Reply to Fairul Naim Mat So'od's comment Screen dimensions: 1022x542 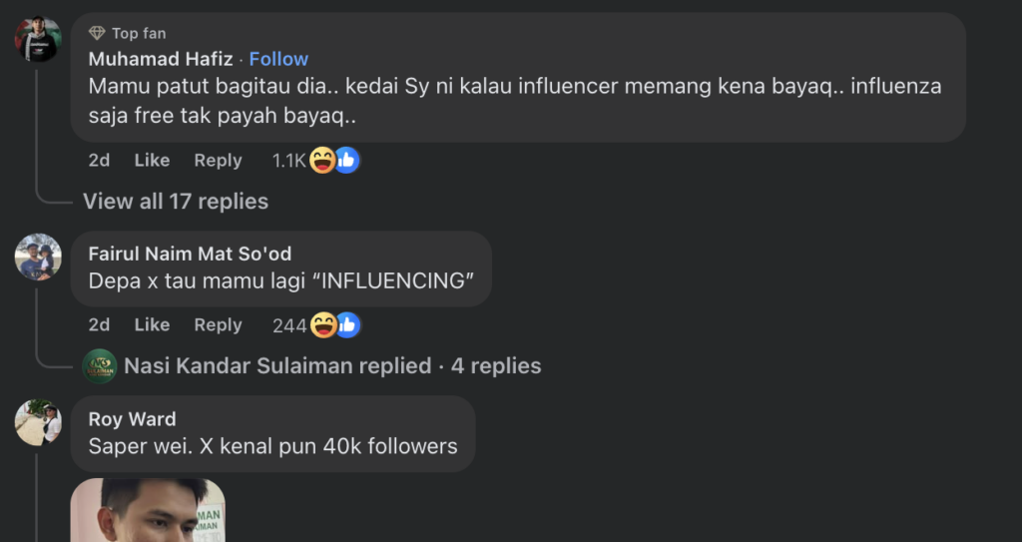click(218, 324)
